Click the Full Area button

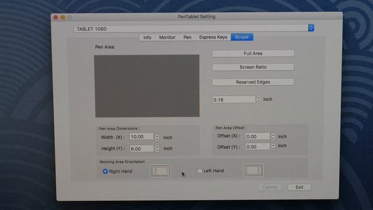tap(253, 53)
